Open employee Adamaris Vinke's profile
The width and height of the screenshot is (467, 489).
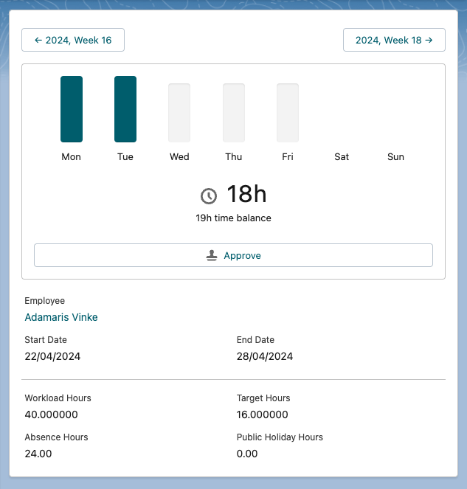[x=61, y=317]
